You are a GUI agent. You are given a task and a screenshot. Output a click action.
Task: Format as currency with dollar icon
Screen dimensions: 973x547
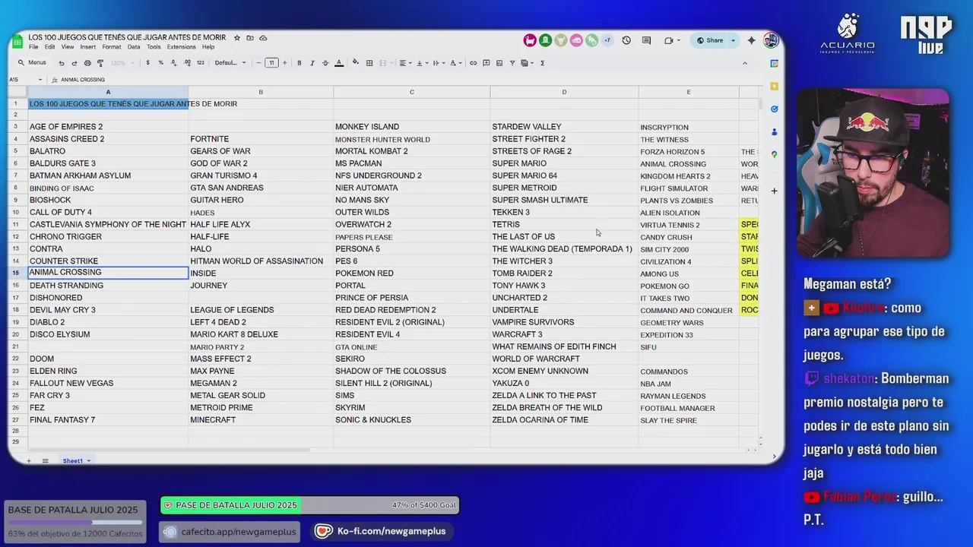tap(147, 63)
